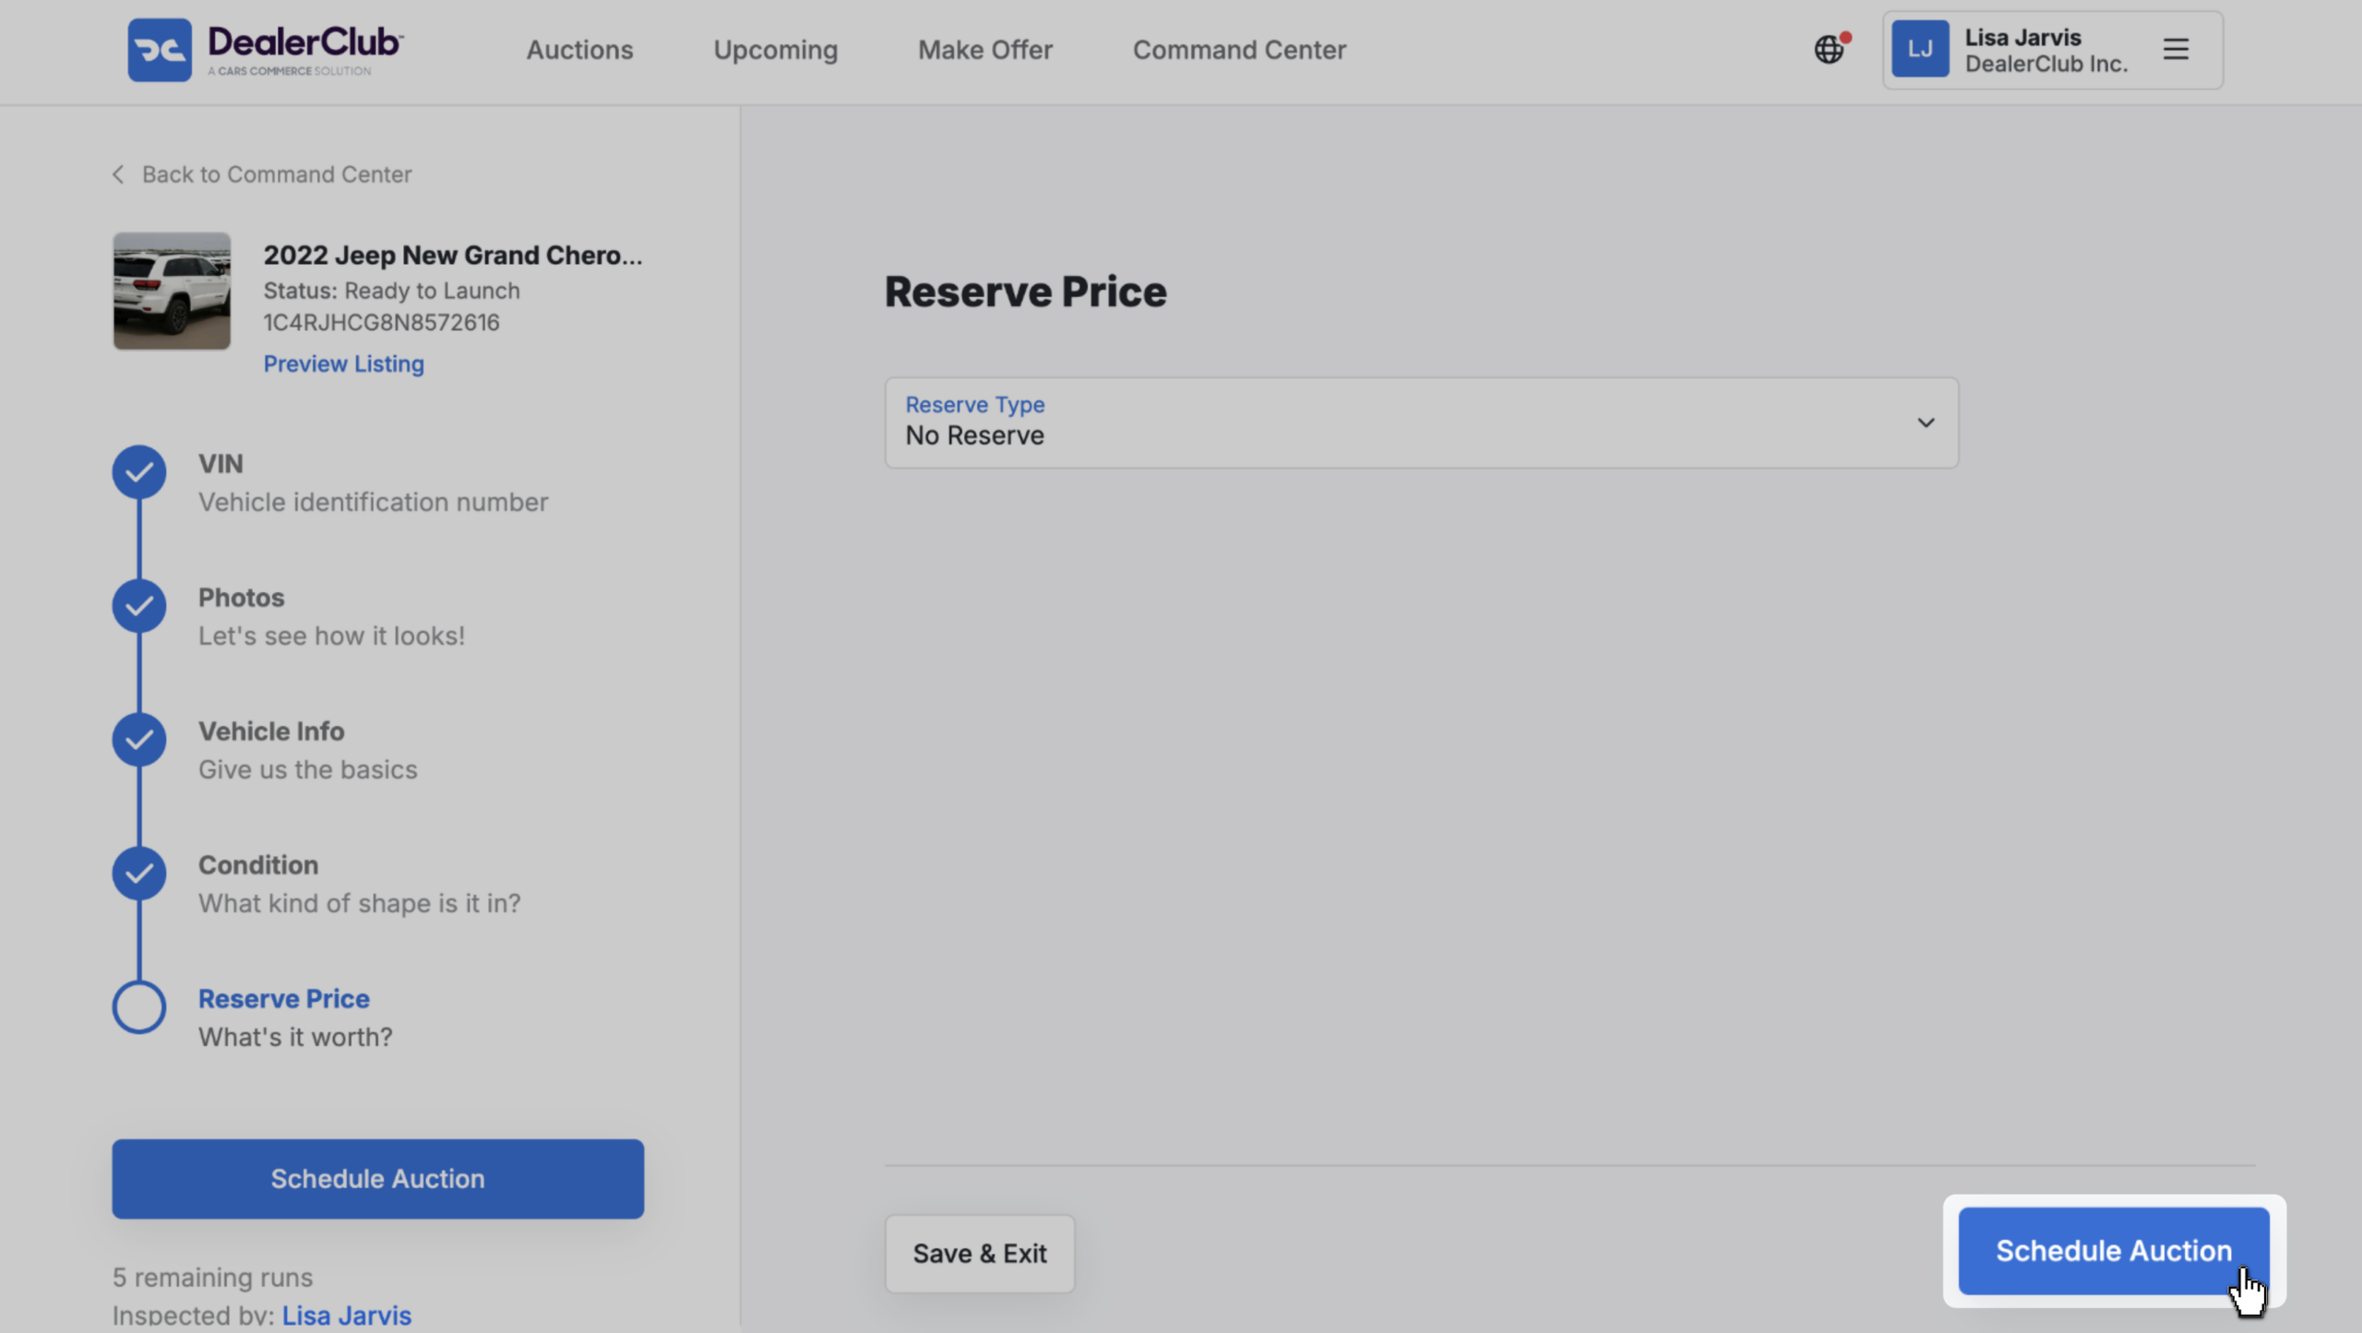The height and width of the screenshot is (1333, 2362).
Task: Open the Jeep vehicle thumbnail
Action: point(172,291)
